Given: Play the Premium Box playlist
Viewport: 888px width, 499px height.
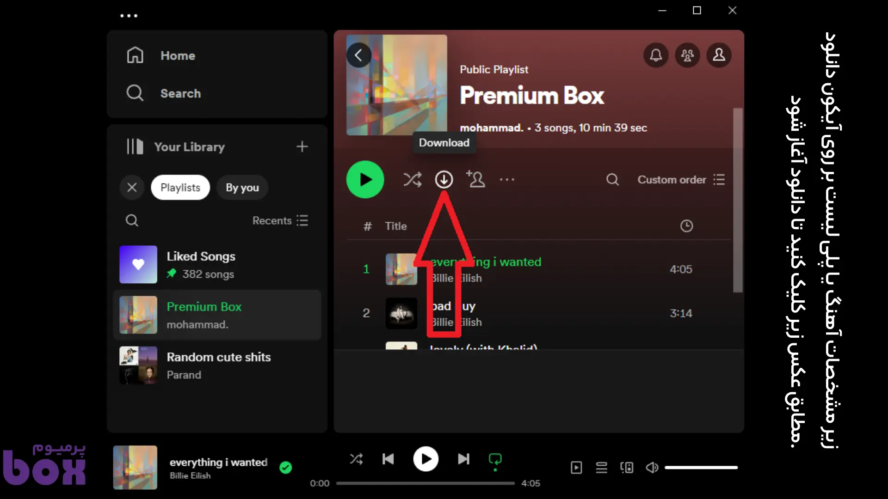Looking at the screenshot, I should [x=365, y=180].
